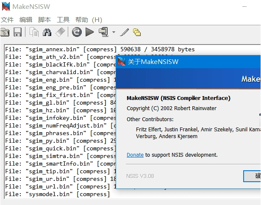Click the Clear Log eraser icon

click(x=60, y=32)
